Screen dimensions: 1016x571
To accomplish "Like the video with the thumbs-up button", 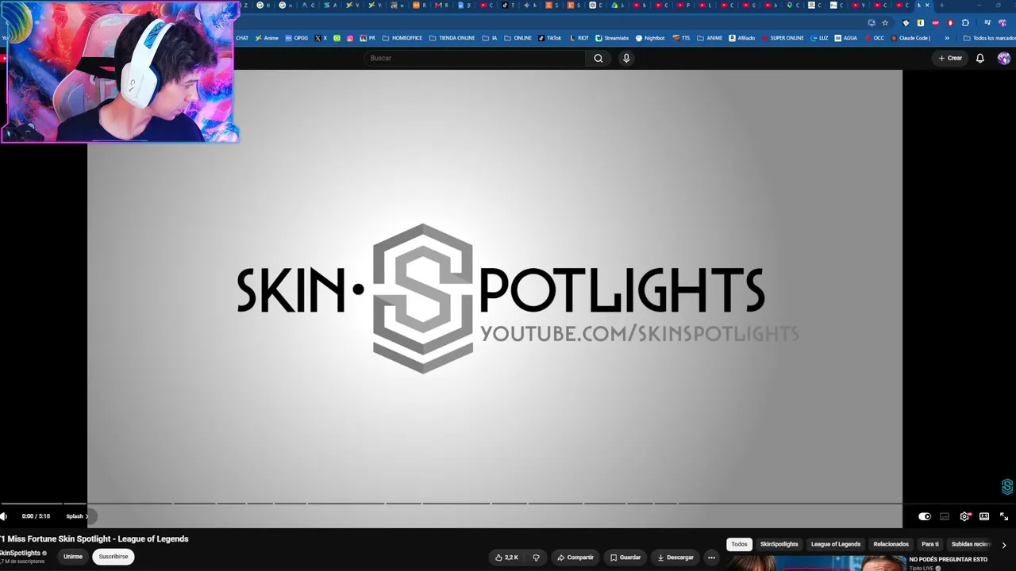I will point(506,558).
